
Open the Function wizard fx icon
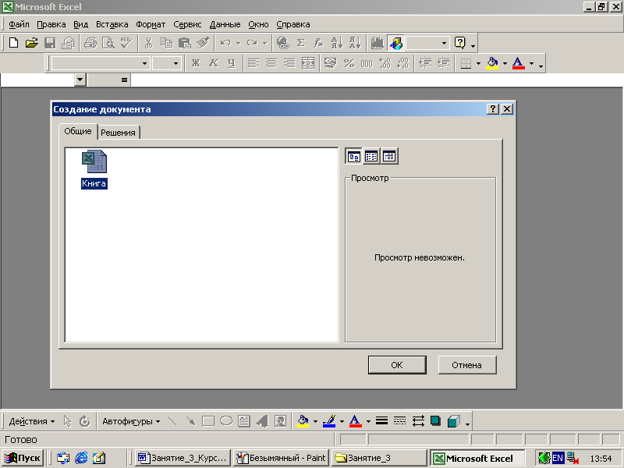[318, 43]
